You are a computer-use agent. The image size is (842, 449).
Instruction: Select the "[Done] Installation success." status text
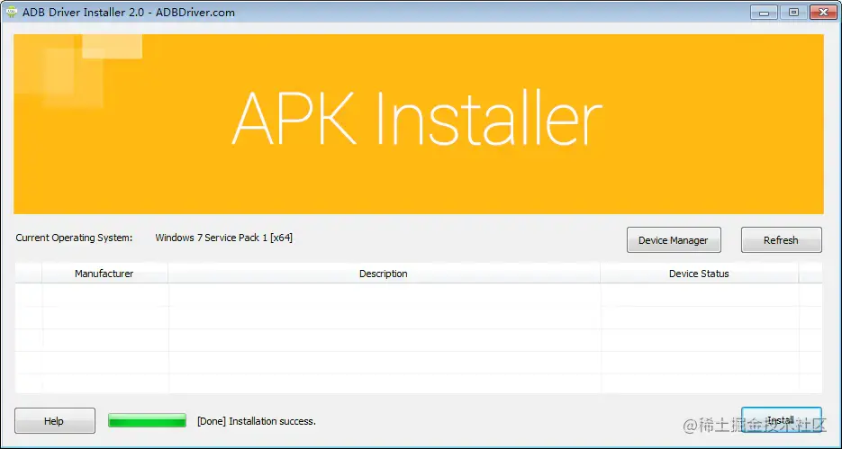257,421
